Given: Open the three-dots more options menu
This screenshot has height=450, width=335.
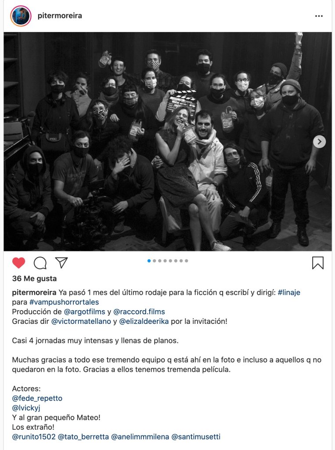Looking at the screenshot, I should [319, 16].
